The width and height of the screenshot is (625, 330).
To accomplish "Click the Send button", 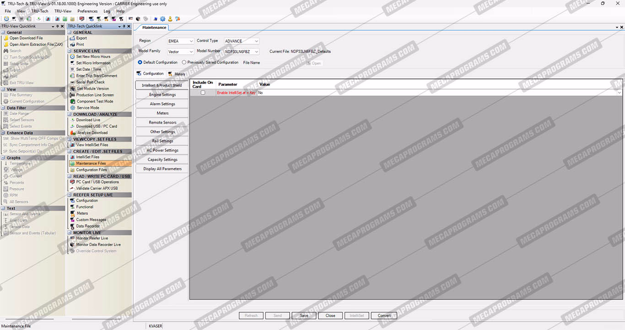I will [277, 315].
